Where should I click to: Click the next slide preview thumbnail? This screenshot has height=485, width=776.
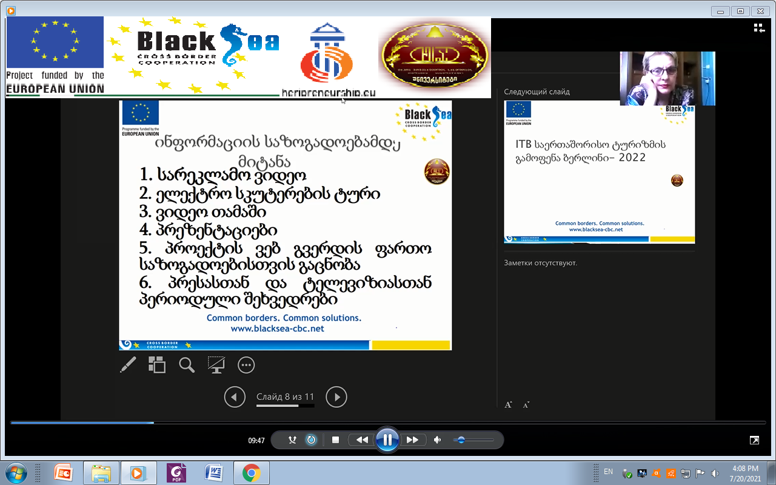[599, 172]
